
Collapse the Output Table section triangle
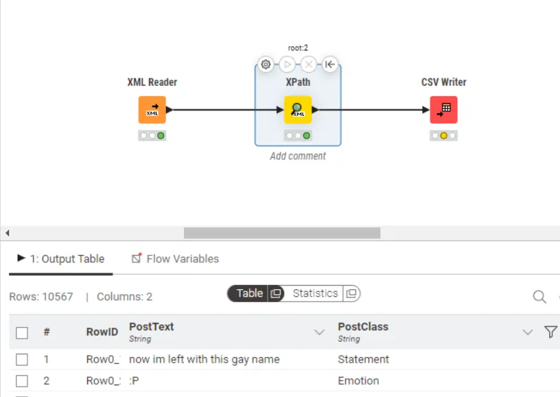20,259
